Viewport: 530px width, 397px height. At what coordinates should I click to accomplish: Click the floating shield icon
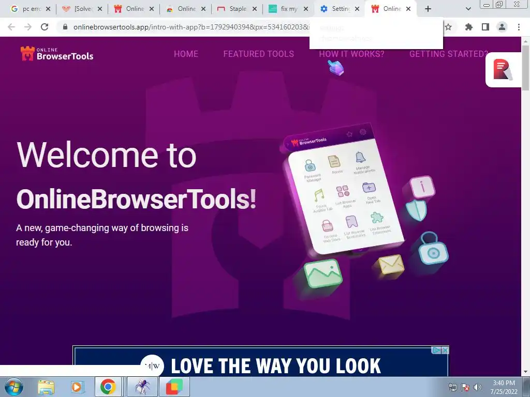pyautogui.click(x=416, y=210)
